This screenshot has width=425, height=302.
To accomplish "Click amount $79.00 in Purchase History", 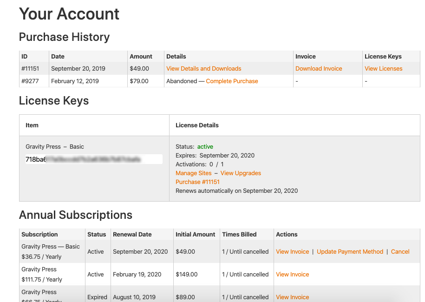I will click(x=139, y=81).
